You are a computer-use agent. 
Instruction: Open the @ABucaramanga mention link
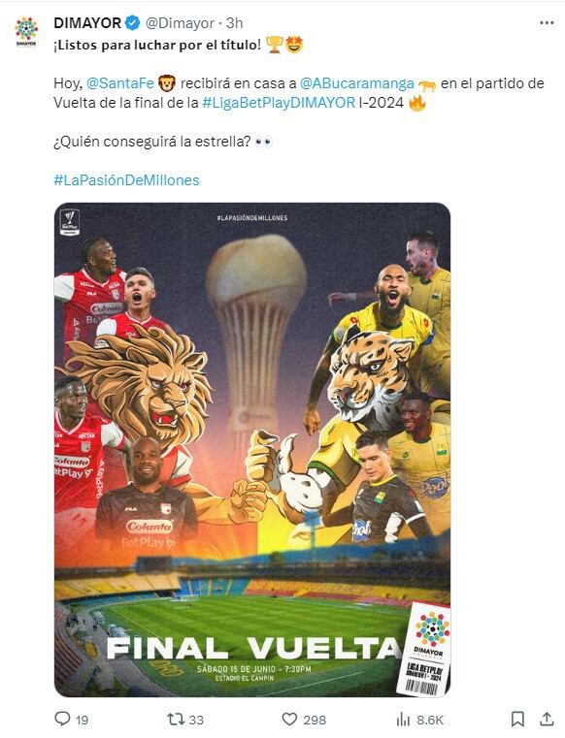tap(356, 83)
